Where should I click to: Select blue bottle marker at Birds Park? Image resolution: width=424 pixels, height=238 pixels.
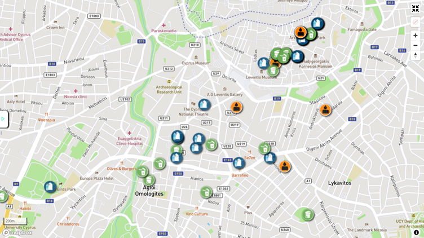[50, 187]
